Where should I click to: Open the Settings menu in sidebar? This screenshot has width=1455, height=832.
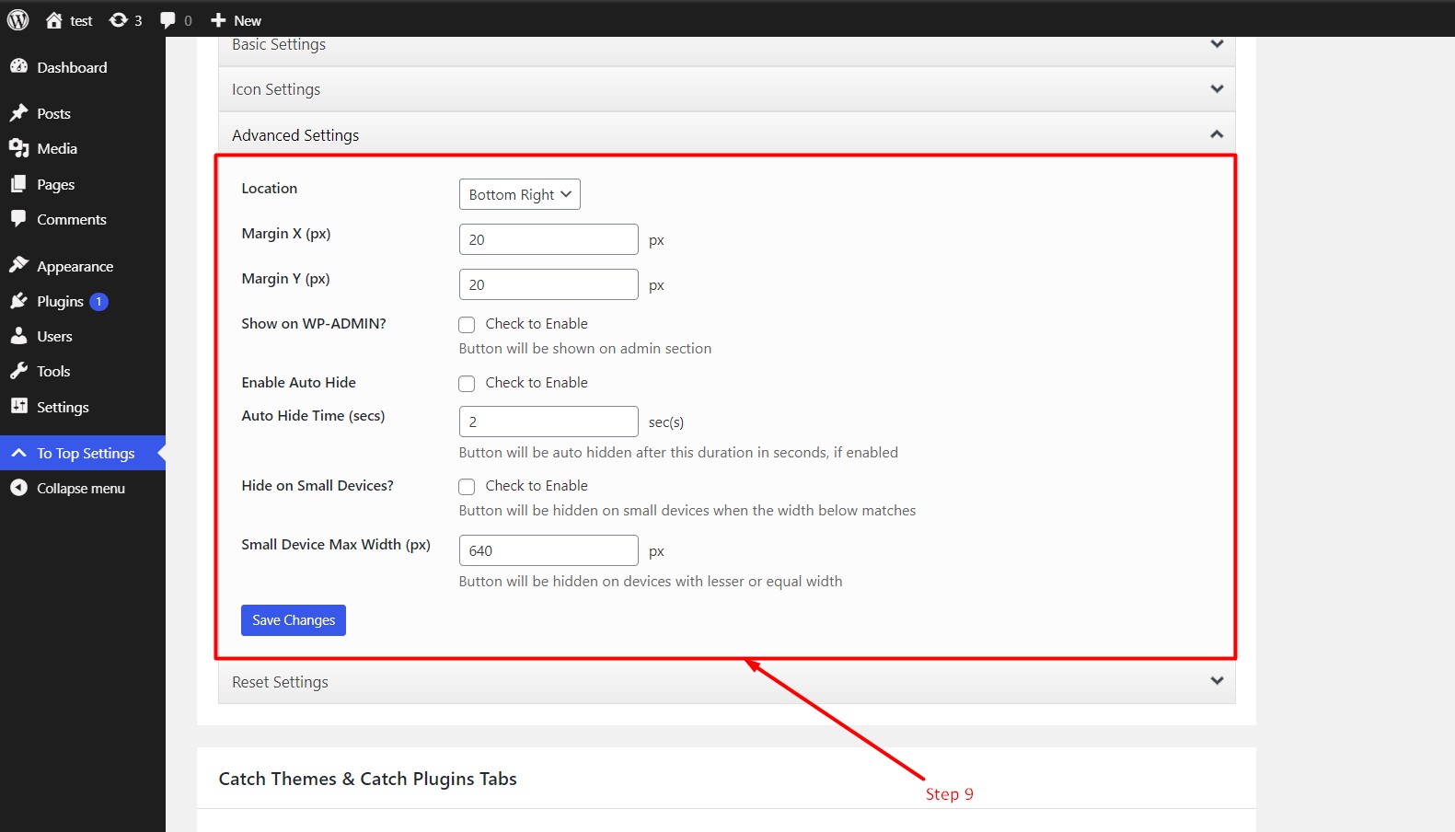coord(83,407)
